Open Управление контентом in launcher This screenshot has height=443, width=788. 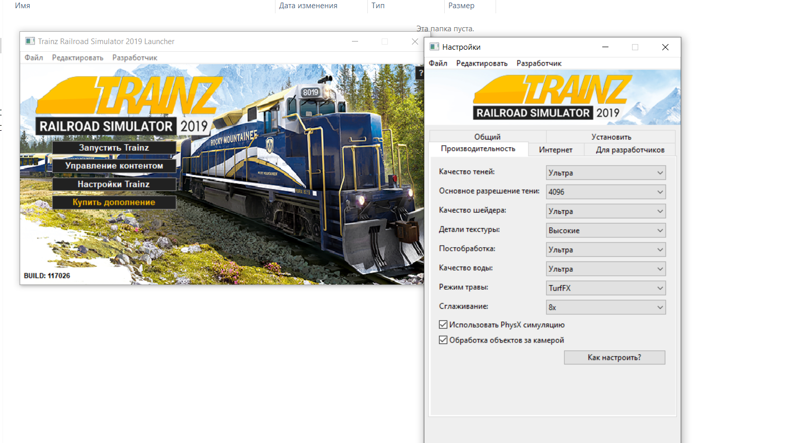pos(114,166)
